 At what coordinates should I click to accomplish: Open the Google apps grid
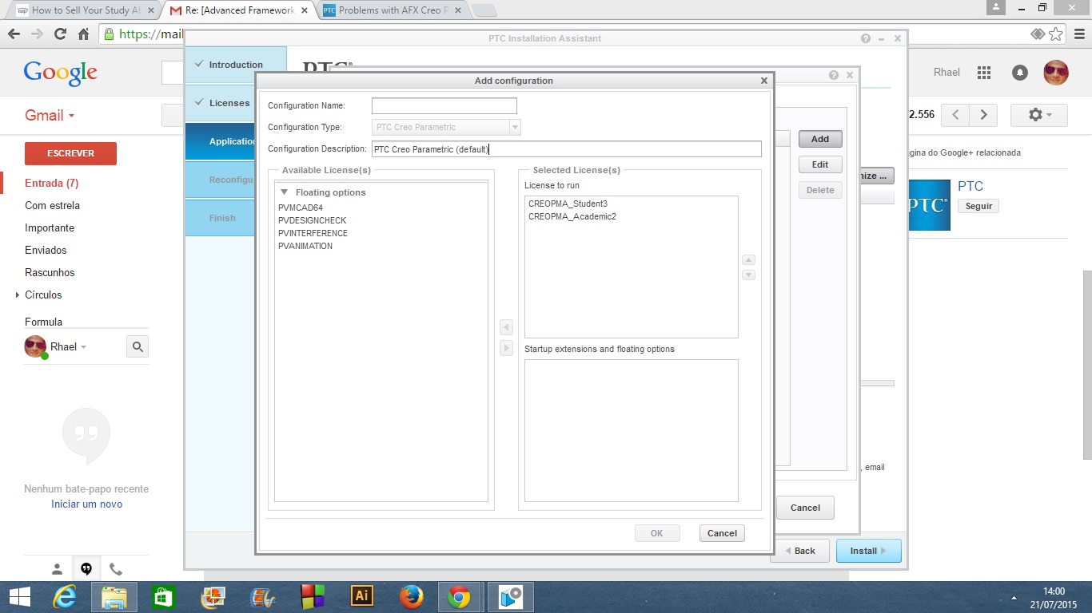click(984, 73)
